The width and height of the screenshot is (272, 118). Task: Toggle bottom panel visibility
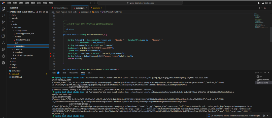[263, 3]
